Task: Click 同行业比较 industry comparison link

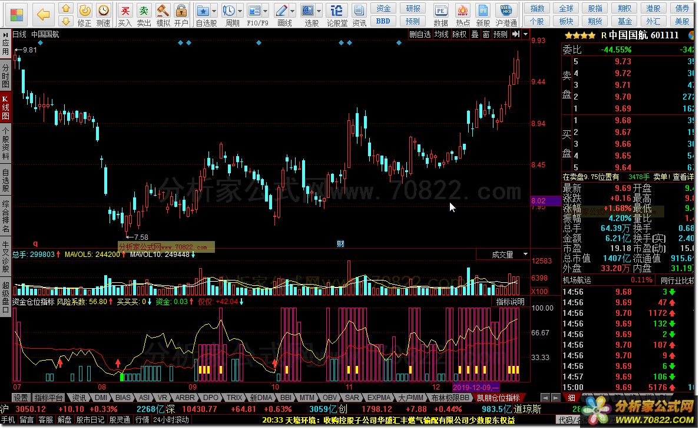Action: (x=677, y=280)
